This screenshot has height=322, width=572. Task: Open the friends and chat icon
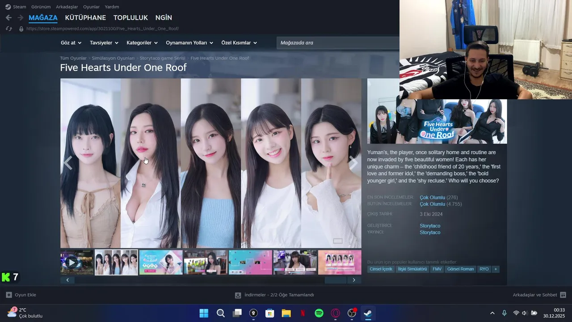pos(563,295)
